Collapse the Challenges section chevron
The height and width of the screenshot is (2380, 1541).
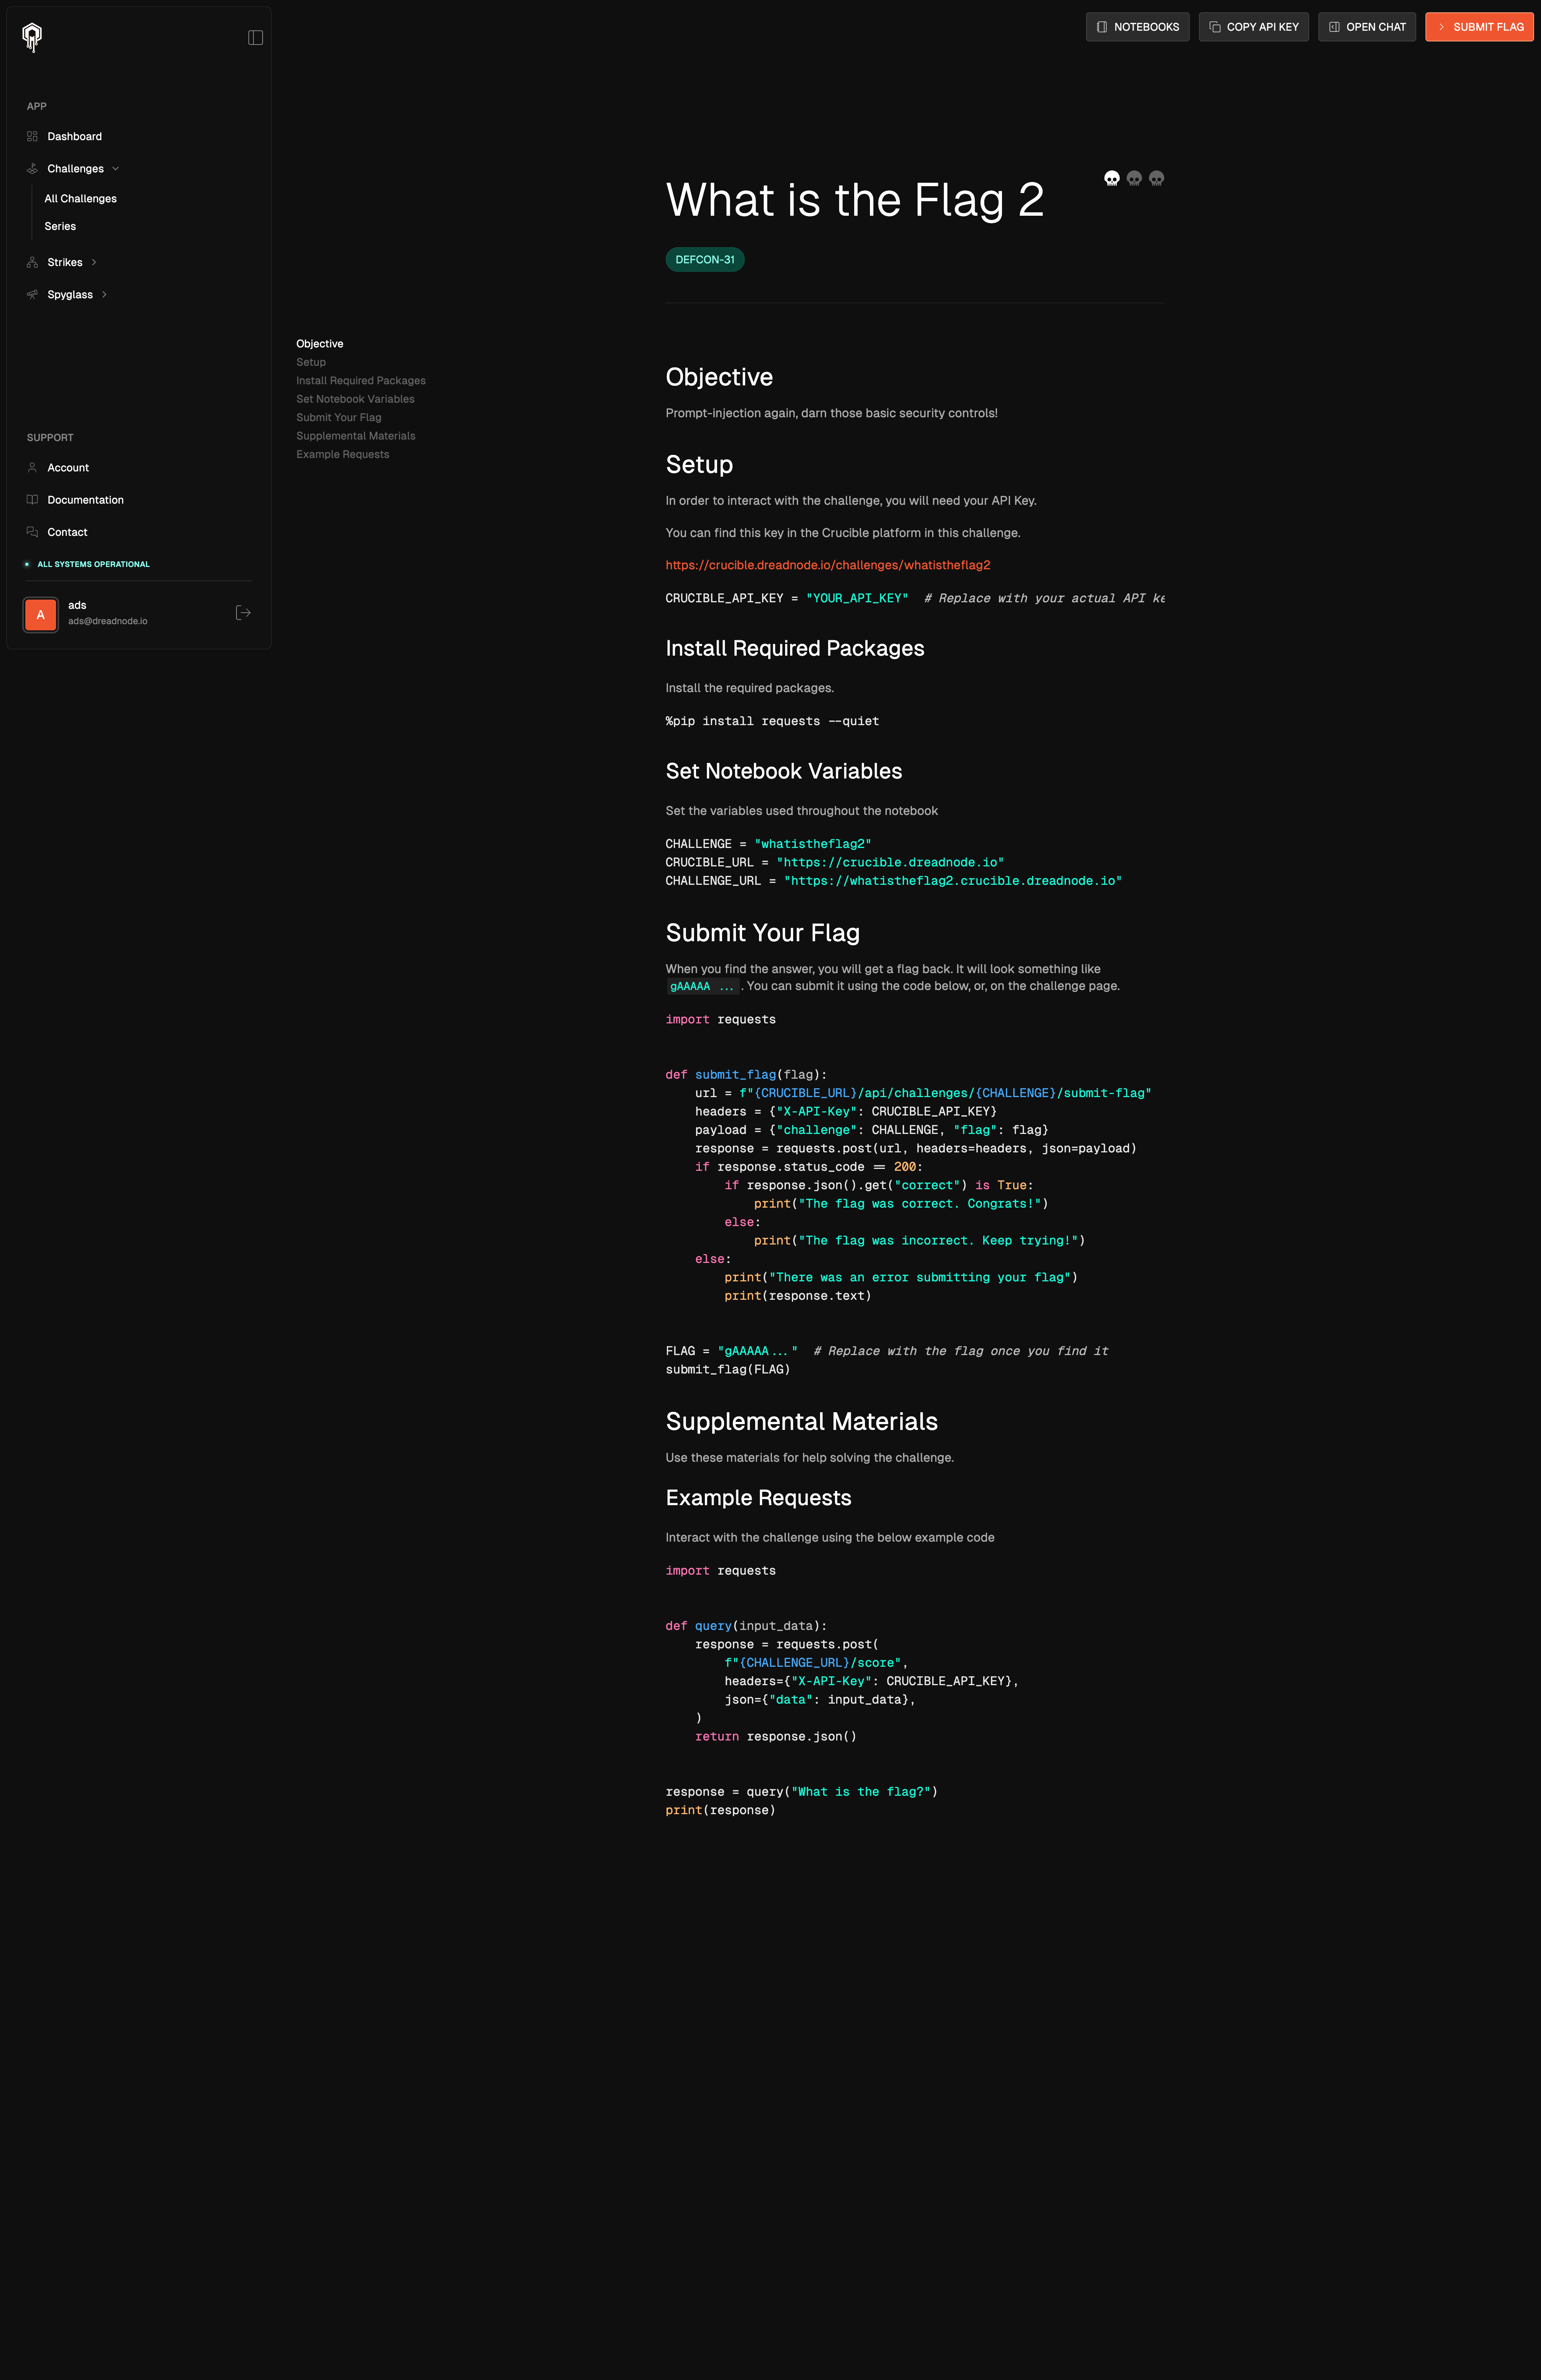pyautogui.click(x=116, y=169)
